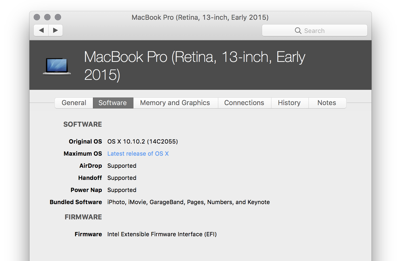
Task: Minimize the window with the yellow button
Action: coord(47,17)
